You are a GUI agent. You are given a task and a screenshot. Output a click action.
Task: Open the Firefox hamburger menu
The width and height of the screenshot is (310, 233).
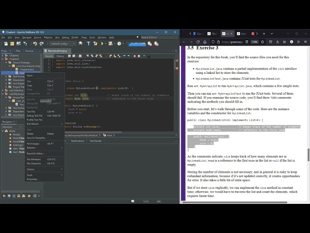[306, 42]
